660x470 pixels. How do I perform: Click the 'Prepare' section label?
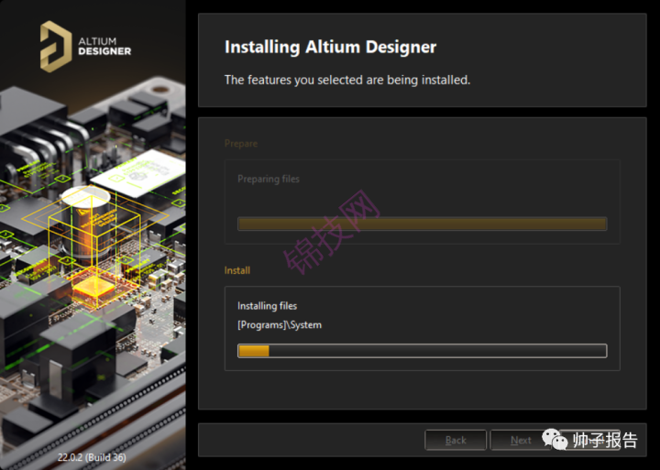(241, 144)
